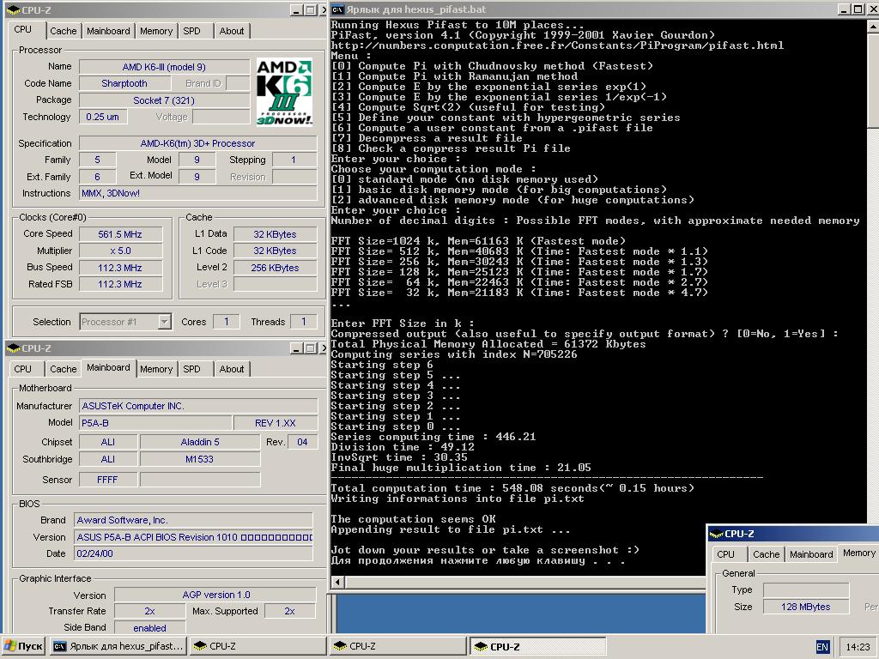The width and height of the screenshot is (879, 659).
Task: Click the Name field showing AMD K6-III
Action: pos(164,67)
